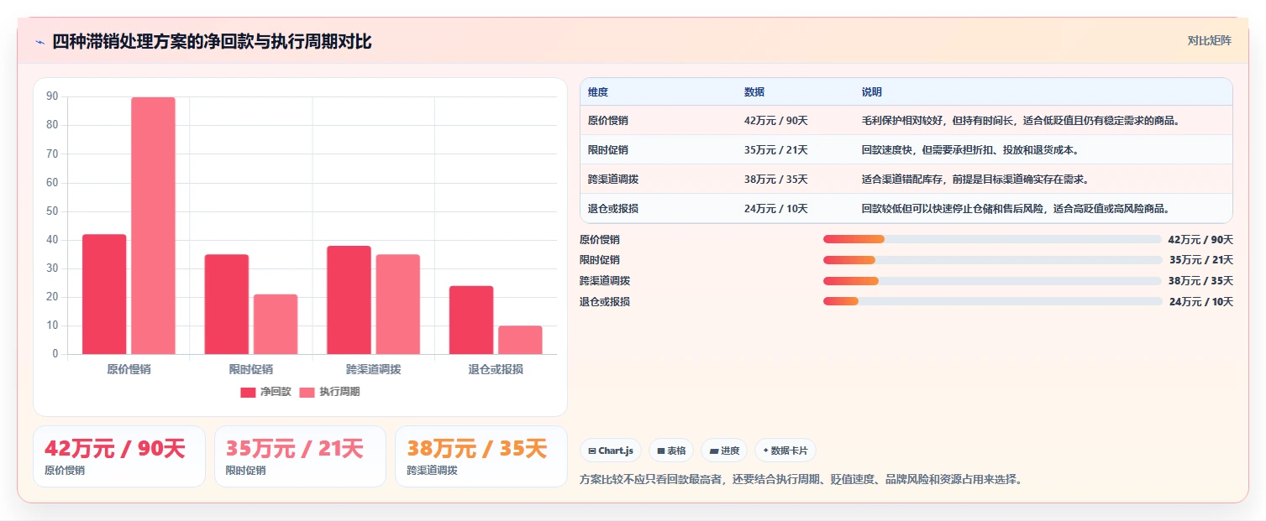Click the 跨渠道调拨 progress bar
1266x521 pixels.
tap(992, 281)
